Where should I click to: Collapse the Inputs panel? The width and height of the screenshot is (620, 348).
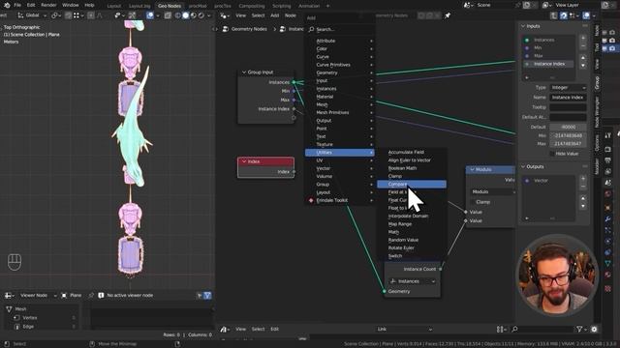pos(523,26)
